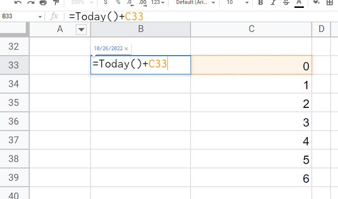Click cell C38 with value 5

pos(251,159)
